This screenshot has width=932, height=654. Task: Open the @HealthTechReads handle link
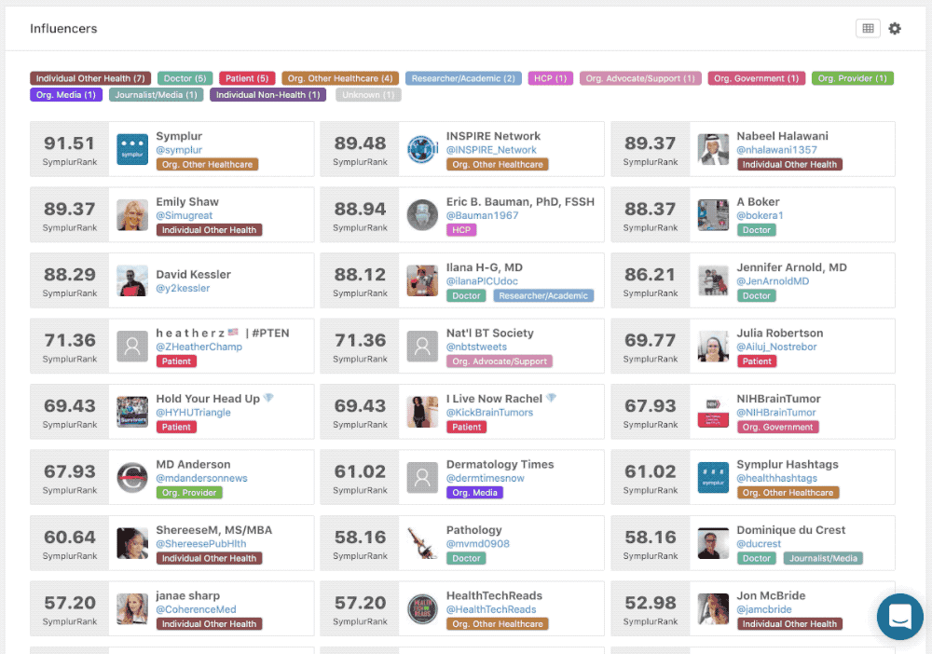pos(491,609)
